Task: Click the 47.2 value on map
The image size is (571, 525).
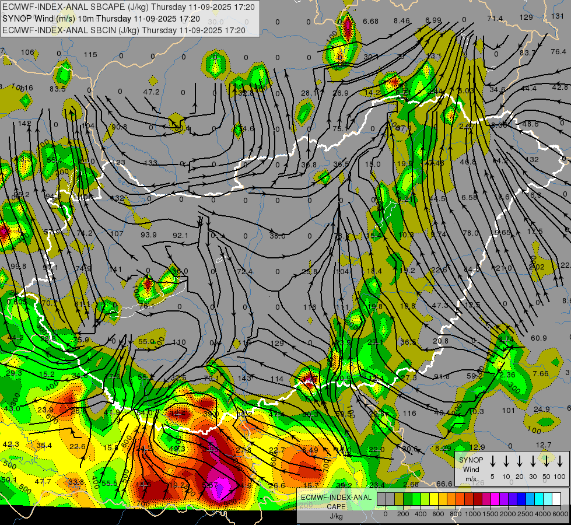Action: tap(152, 92)
